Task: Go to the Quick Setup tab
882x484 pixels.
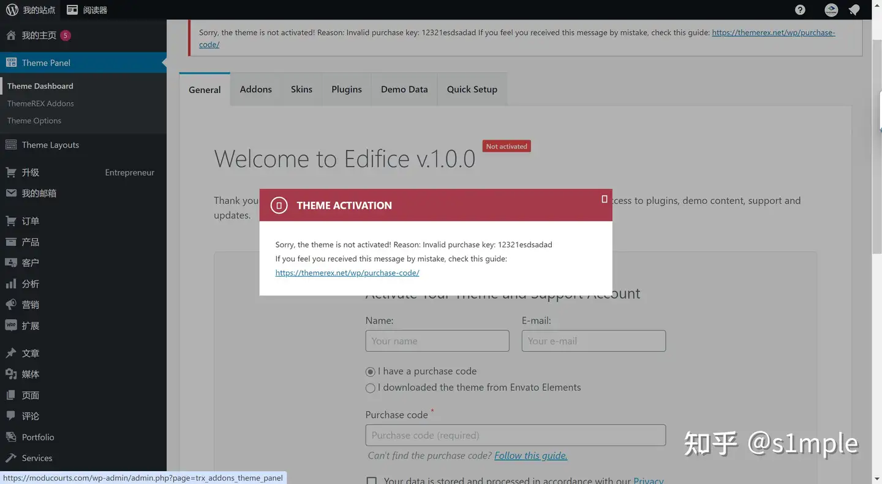Action: pyautogui.click(x=472, y=89)
